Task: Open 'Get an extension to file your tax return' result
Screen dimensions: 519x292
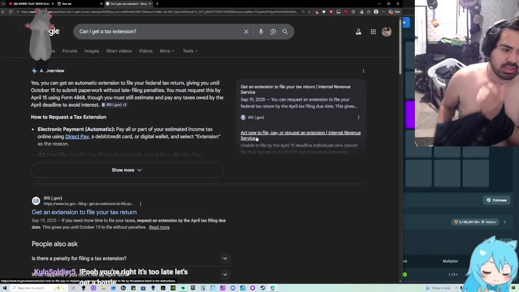Action: click(x=84, y=212)
